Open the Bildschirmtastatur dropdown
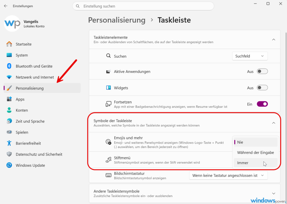287x204 pixels. pyautogui.click(x=228, y=175)
